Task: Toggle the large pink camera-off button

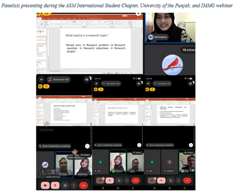Action: 45,185
